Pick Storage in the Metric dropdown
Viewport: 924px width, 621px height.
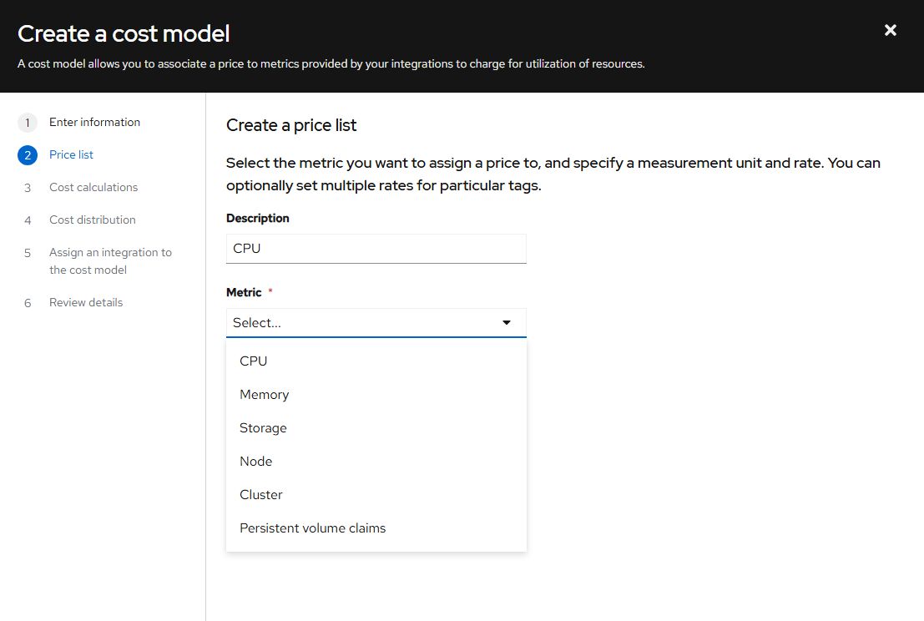(263, 428)
